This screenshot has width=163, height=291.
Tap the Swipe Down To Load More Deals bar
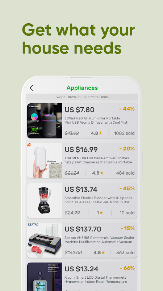pyautogui.click(x=82, y=97)
